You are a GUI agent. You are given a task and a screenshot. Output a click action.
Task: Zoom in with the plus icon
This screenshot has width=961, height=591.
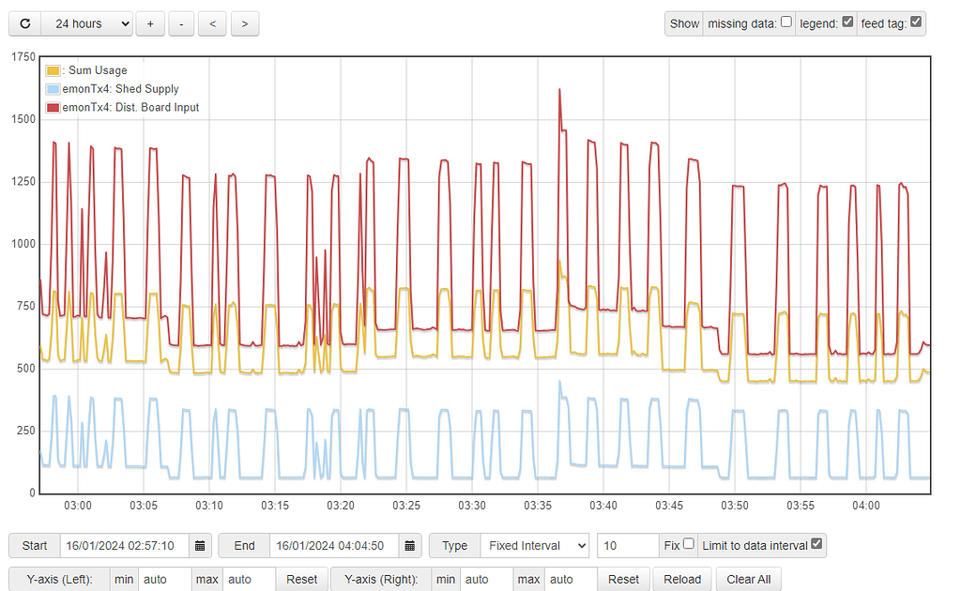[x=150, y=23]
